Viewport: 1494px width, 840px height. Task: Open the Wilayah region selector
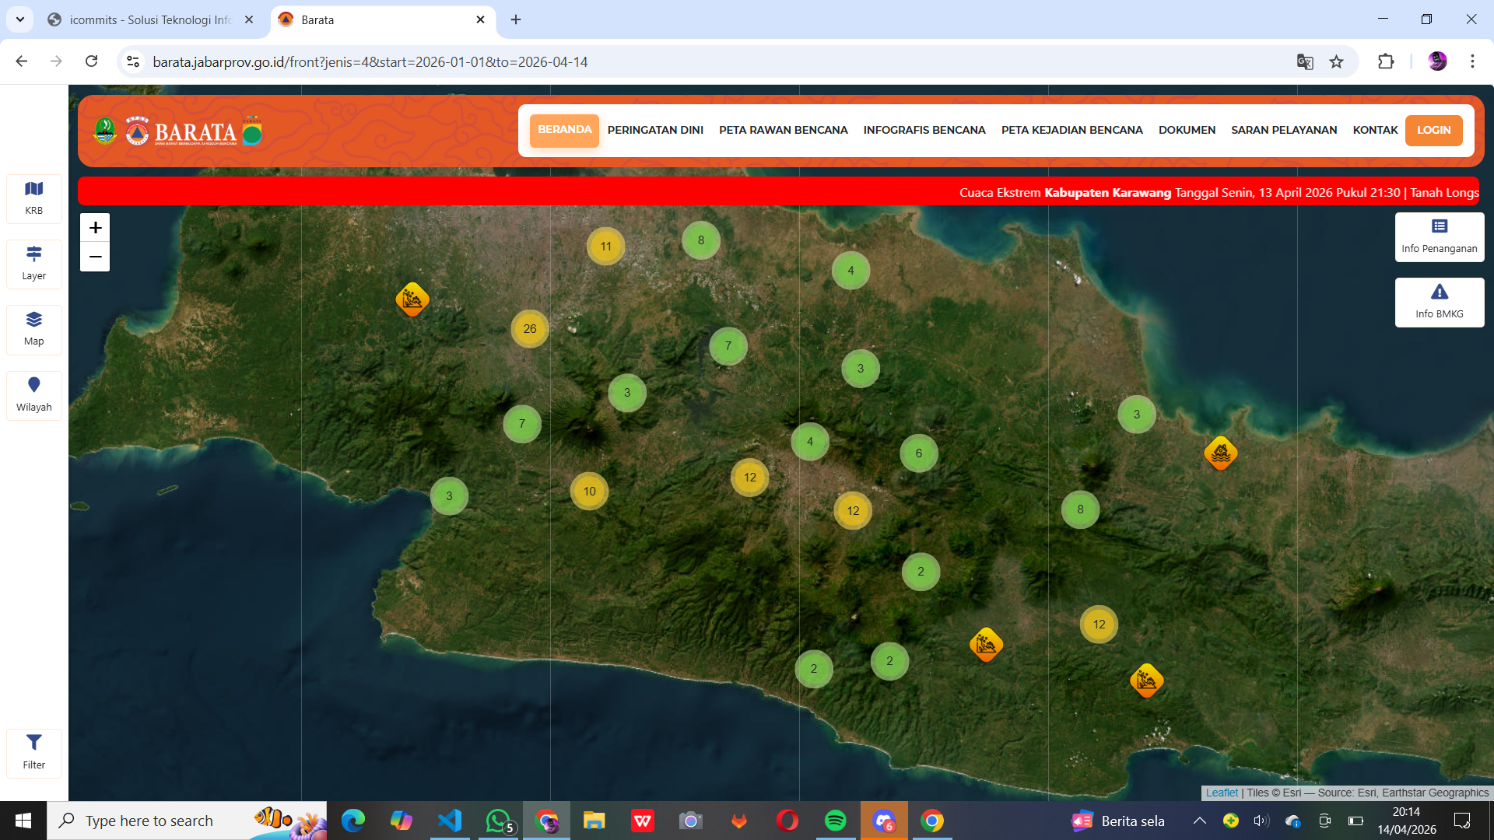[x=33, y=394]
